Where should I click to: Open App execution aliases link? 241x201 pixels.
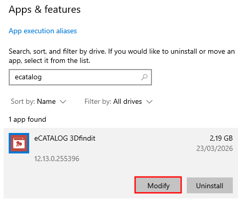pyautogui.click(x=42, y=31)
